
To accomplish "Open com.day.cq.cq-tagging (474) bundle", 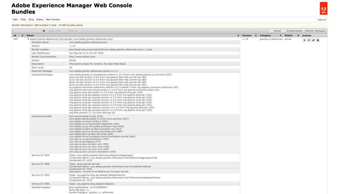I will click(x=85, y=142).
